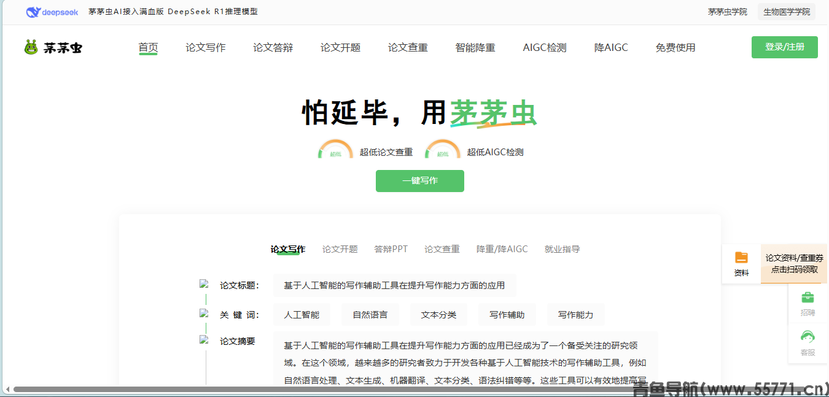Image resolution: width=829 pixels, height=397 pixels.
Task: Click the 超低论文查重 gauge icon
Action: [335, 149]
